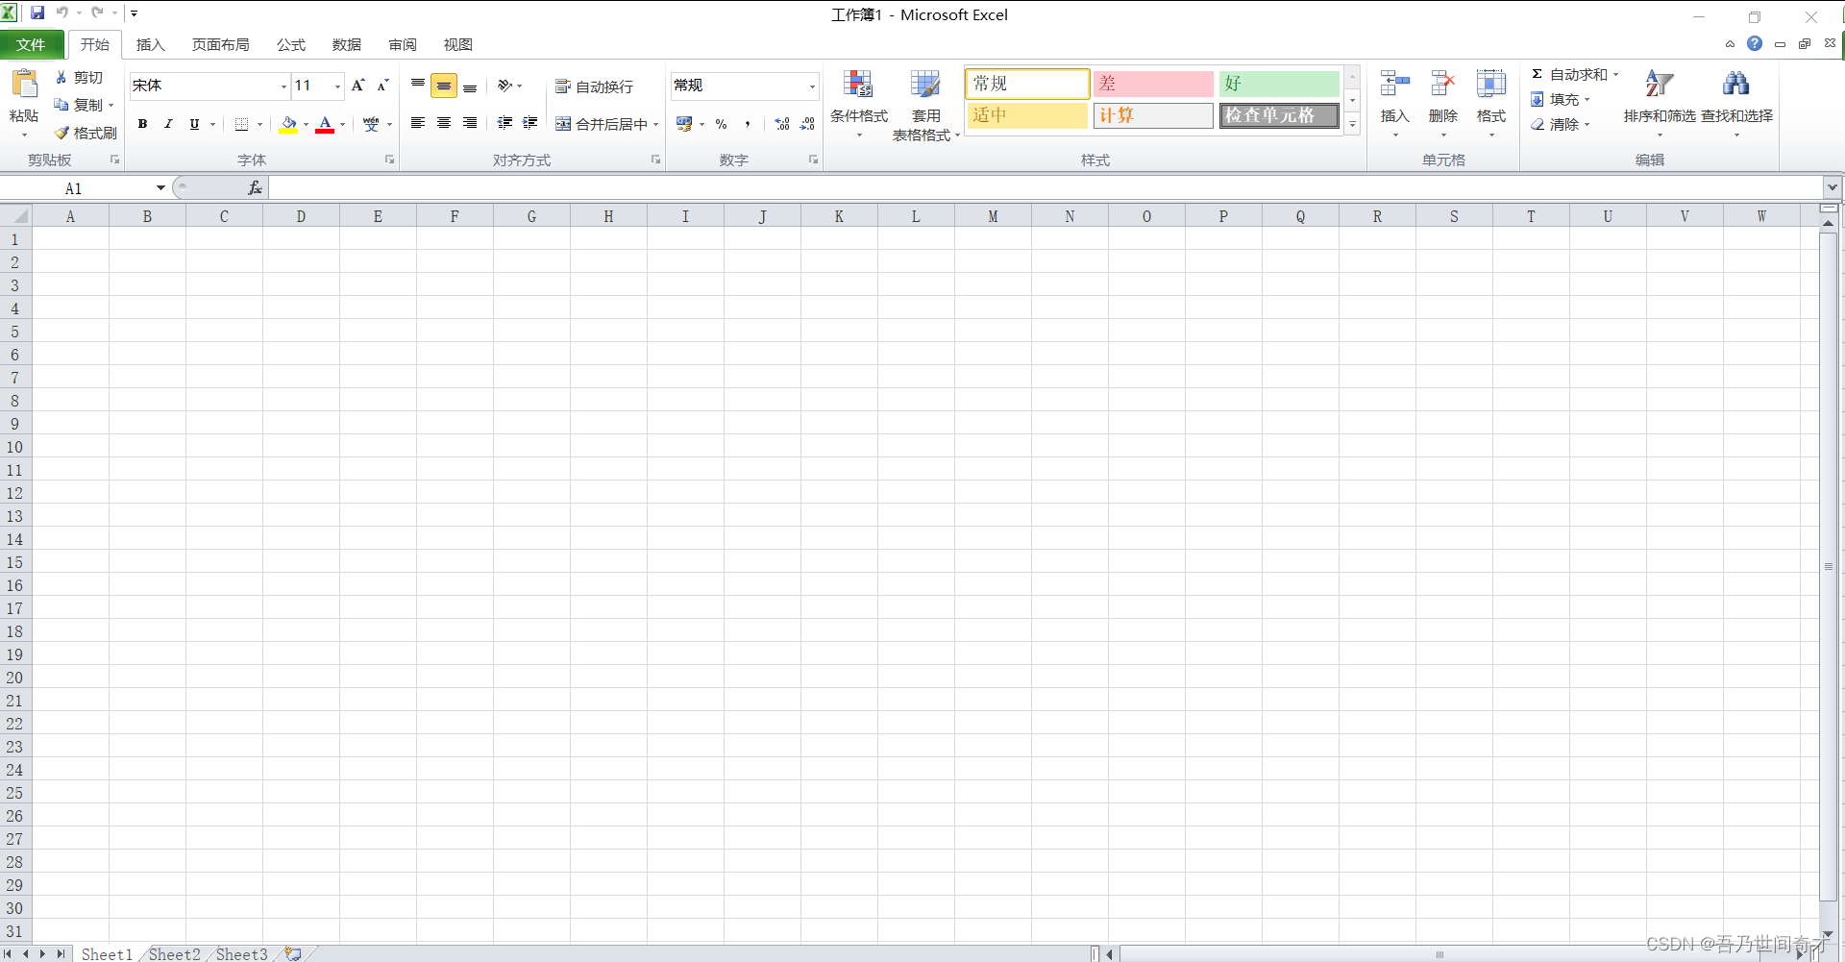The width and height of the screenshot is (1845, 962).
Task: Toggle bottom vertical alignment
Action: (470, 86)
